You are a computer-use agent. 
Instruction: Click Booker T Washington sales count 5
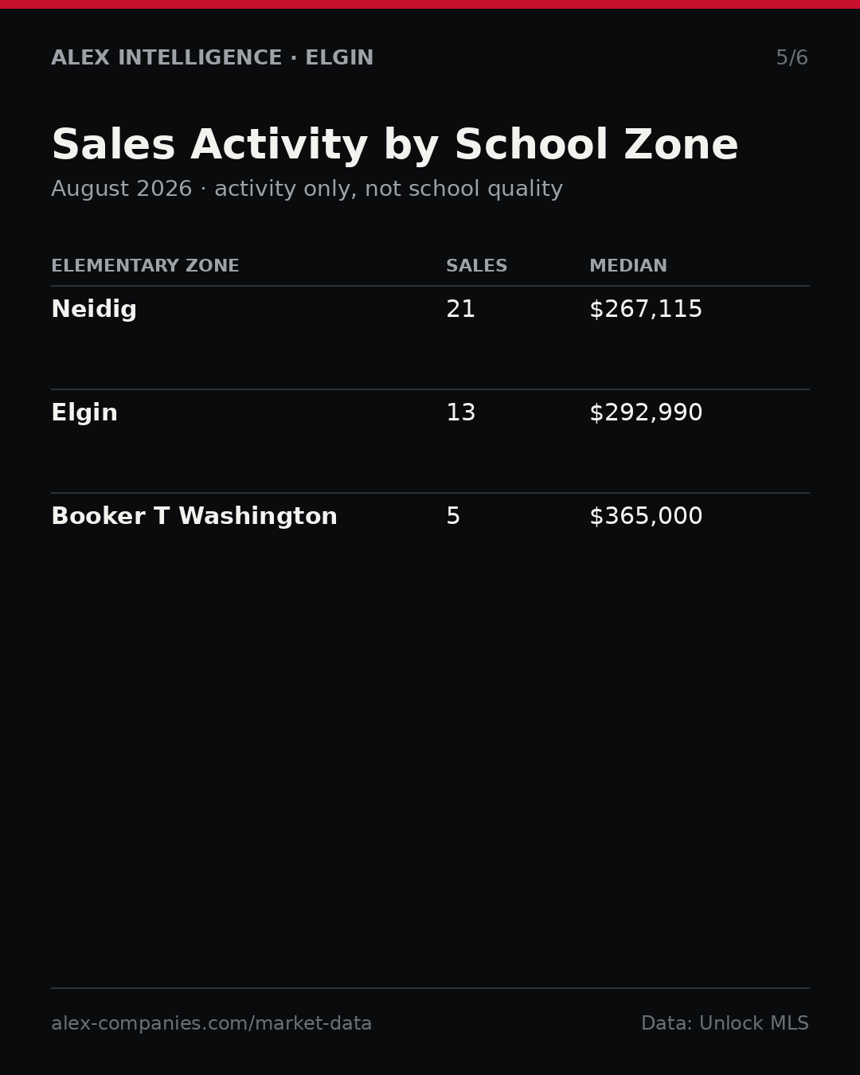point(453,517)
